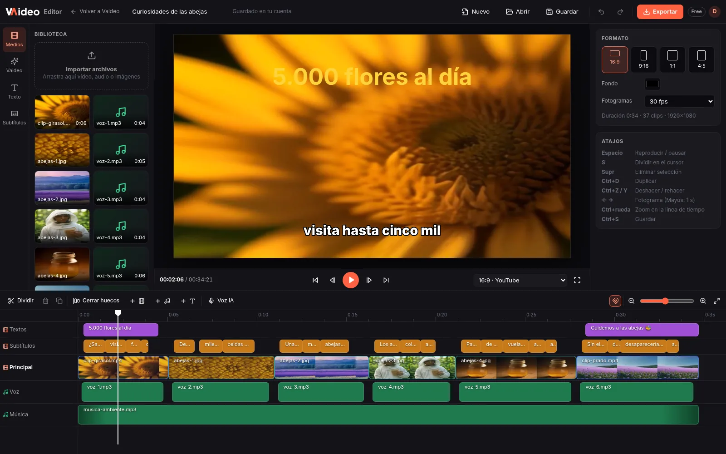Delete selected clip with trash icon
Viewport: 726px width, 454px height.
coord(45,301)
